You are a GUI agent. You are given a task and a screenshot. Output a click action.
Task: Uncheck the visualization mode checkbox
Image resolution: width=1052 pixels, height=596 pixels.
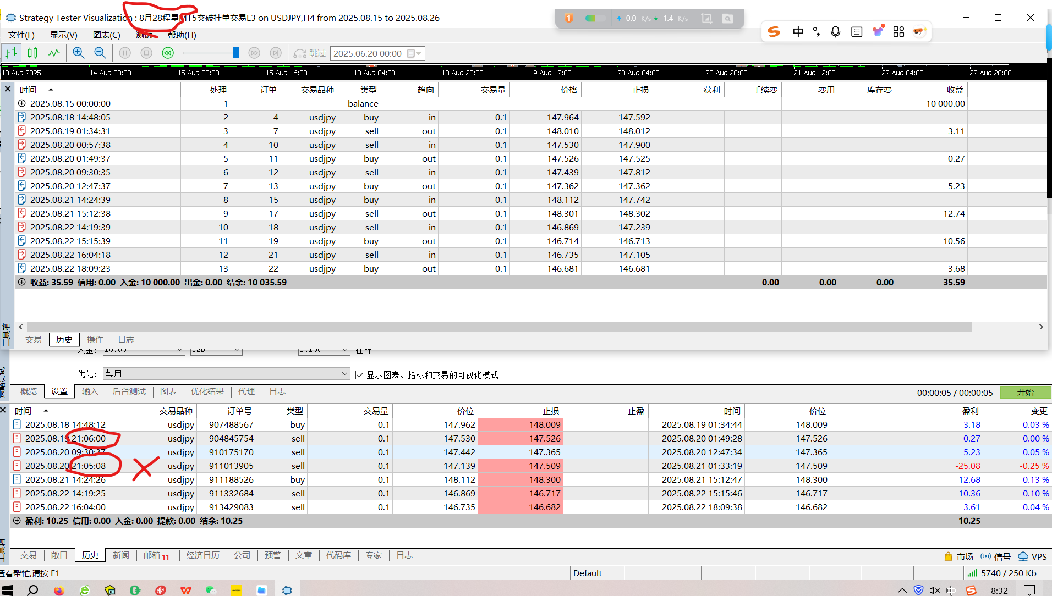pos(360,375)
